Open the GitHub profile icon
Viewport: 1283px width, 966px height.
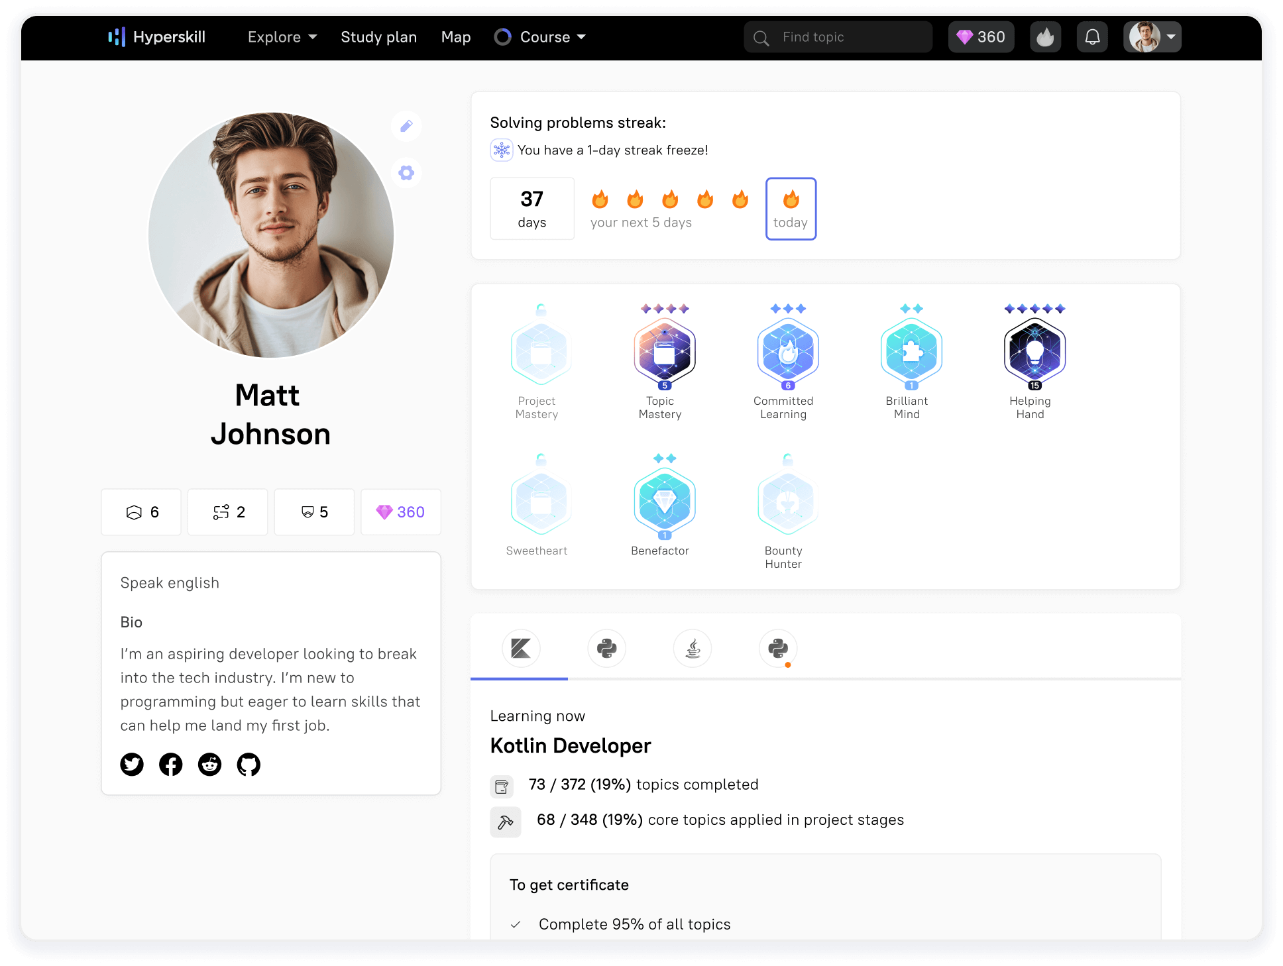pos(249,764)
